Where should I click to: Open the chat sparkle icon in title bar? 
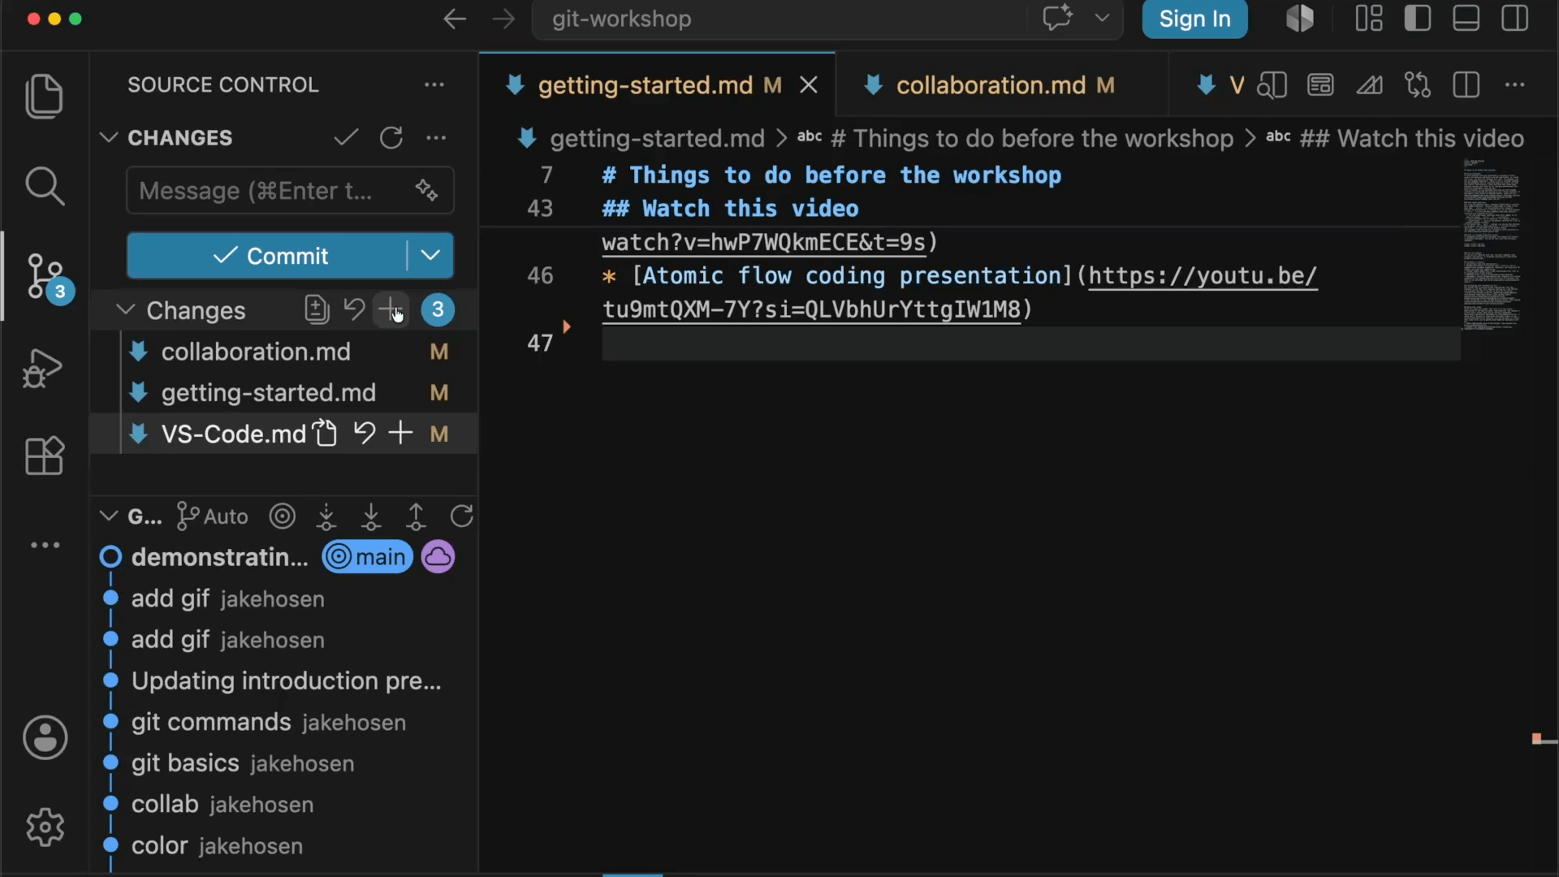[x=1057, y=18]
